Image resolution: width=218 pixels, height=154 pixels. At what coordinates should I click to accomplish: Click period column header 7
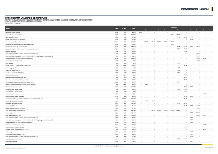coord(177,30)
